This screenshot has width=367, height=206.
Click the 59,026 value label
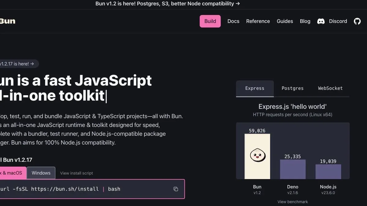[257, 131]
